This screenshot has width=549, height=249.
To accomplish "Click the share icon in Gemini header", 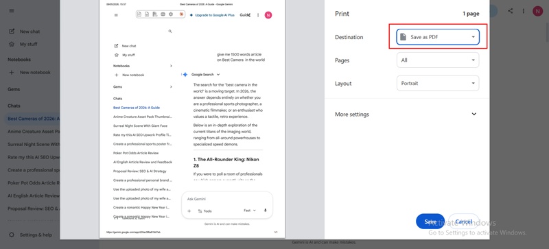I will click(510, 11).
